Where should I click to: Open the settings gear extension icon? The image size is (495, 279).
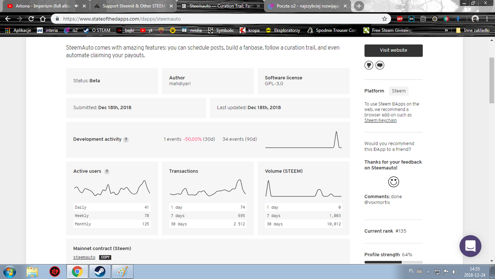pos(435,19)
